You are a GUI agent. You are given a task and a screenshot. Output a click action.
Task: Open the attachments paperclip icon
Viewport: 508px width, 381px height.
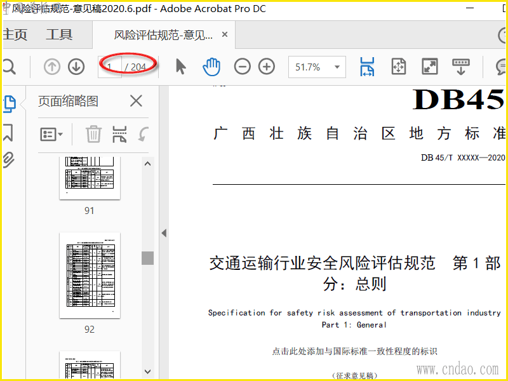tap(9, 160)
